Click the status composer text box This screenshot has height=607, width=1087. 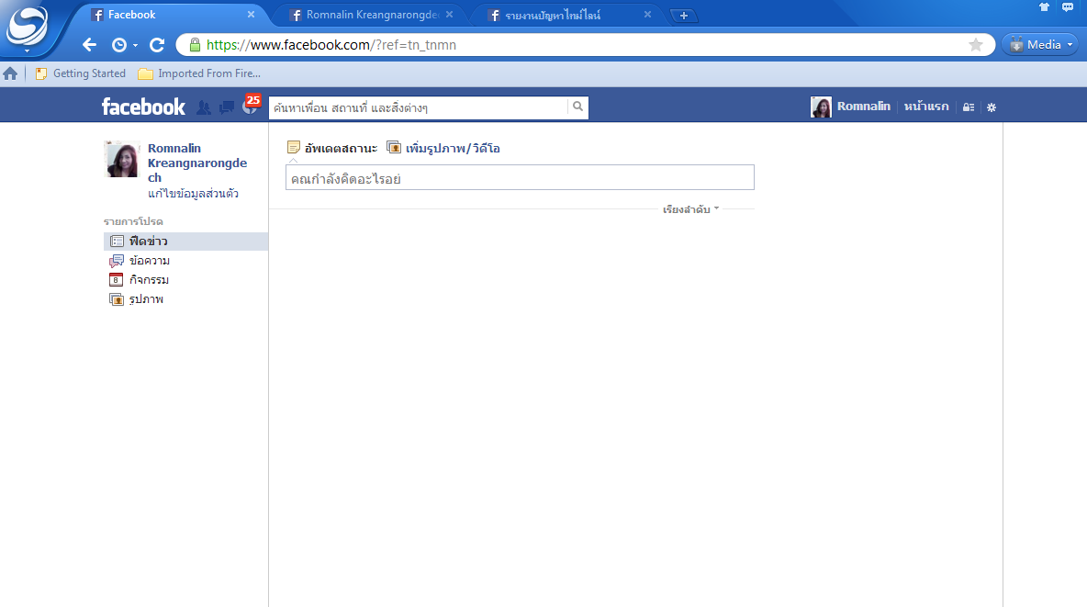[520, 177]
